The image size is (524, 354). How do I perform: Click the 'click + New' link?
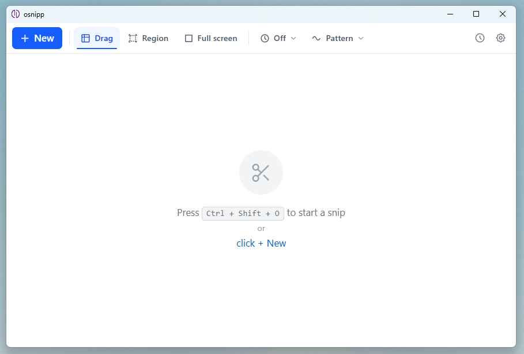tap(261, 243)
